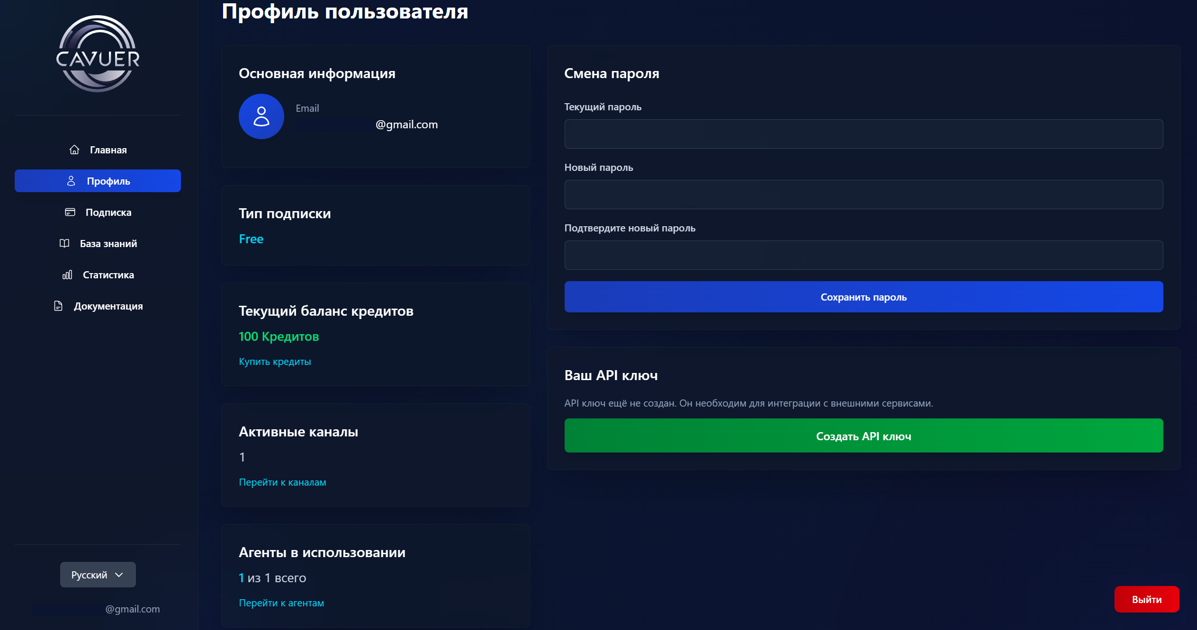
Task: Click the Cavuer logo
Action: pyautogui.click(x=98, y=54)
